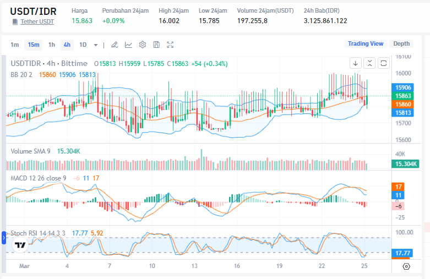Click the orange 17 MACD axis tag
This screenshot has height=279, width=430.
pyautogui.click(x=398, y=187)
